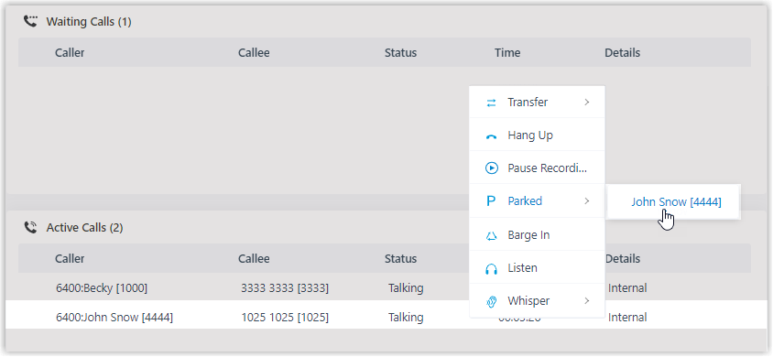Viewport: 773px width, 357px height.
Task: Click the Listen headphones icon
Action: coord(491,269)
